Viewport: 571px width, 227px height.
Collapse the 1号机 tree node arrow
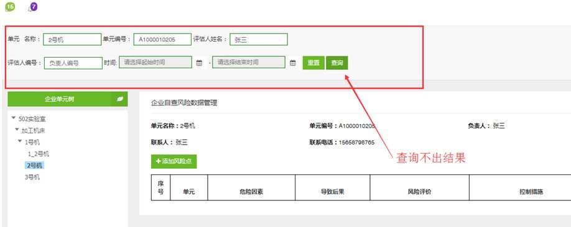point(20,141)
